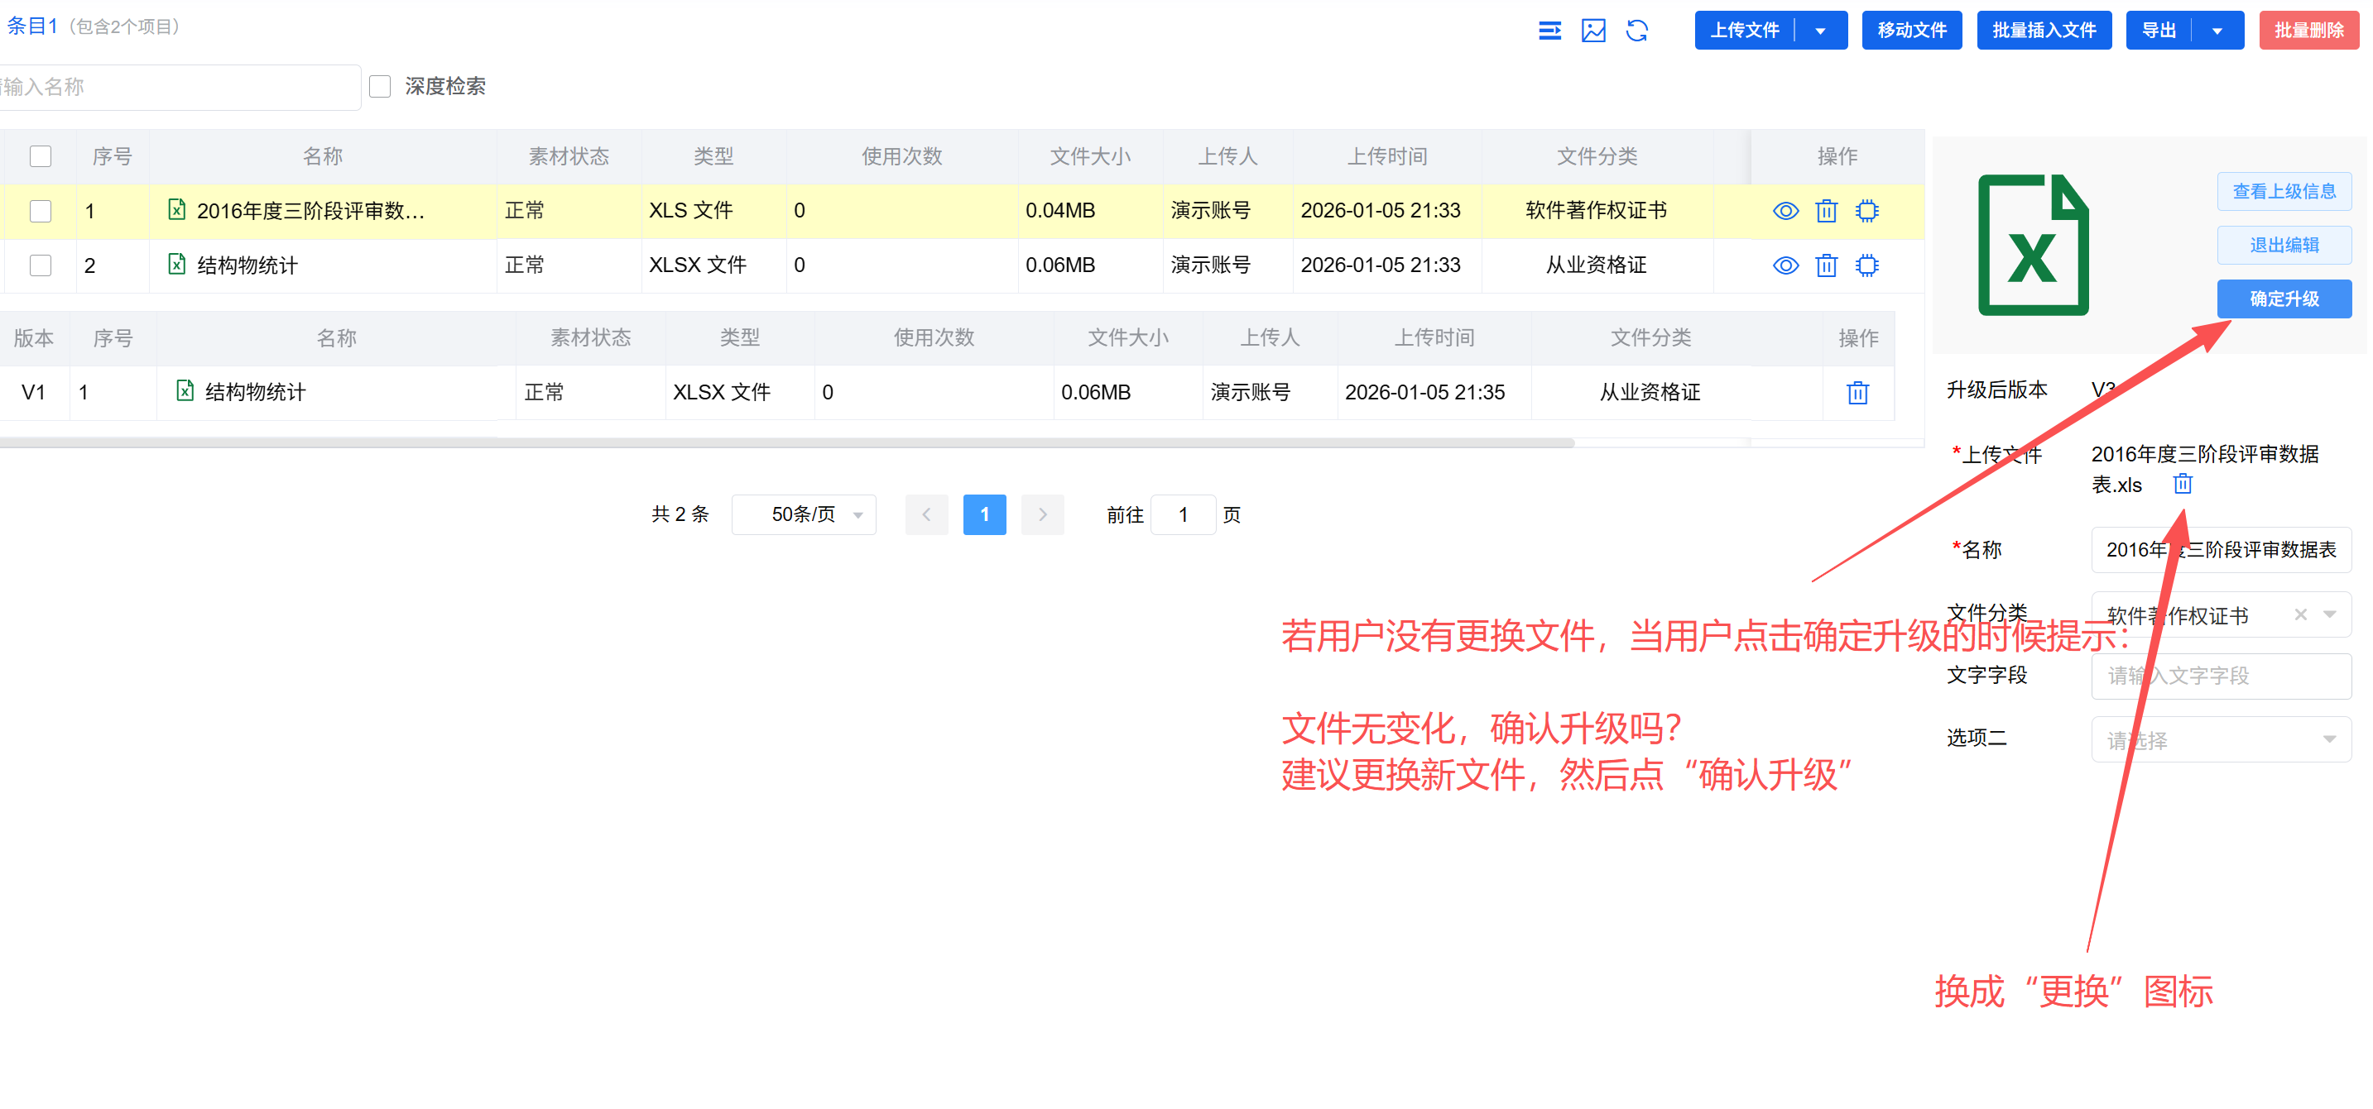Click 查看上级信息 button
Viewport: 2373px width, 1109px height.
(2284, 191)
